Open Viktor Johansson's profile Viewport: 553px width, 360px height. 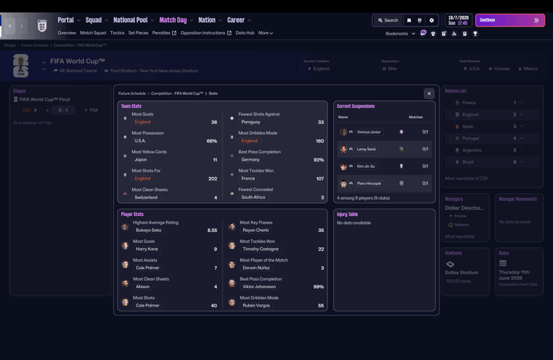pos(259,287)
